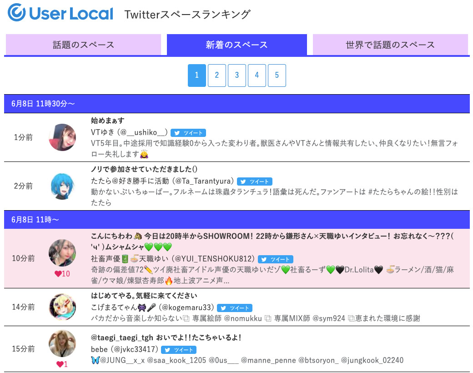Viewport: 473px width, 373px height.
Task: Open the space about SHOWROOM at 20時半
Action: [272, 242]
